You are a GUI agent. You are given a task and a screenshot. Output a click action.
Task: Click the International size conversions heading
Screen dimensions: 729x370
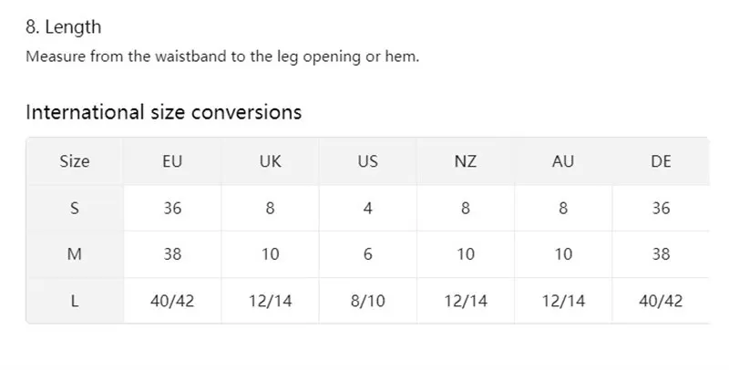point(164,112)
